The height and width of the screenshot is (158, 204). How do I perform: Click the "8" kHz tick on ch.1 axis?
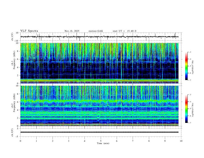tap(18, 51)
